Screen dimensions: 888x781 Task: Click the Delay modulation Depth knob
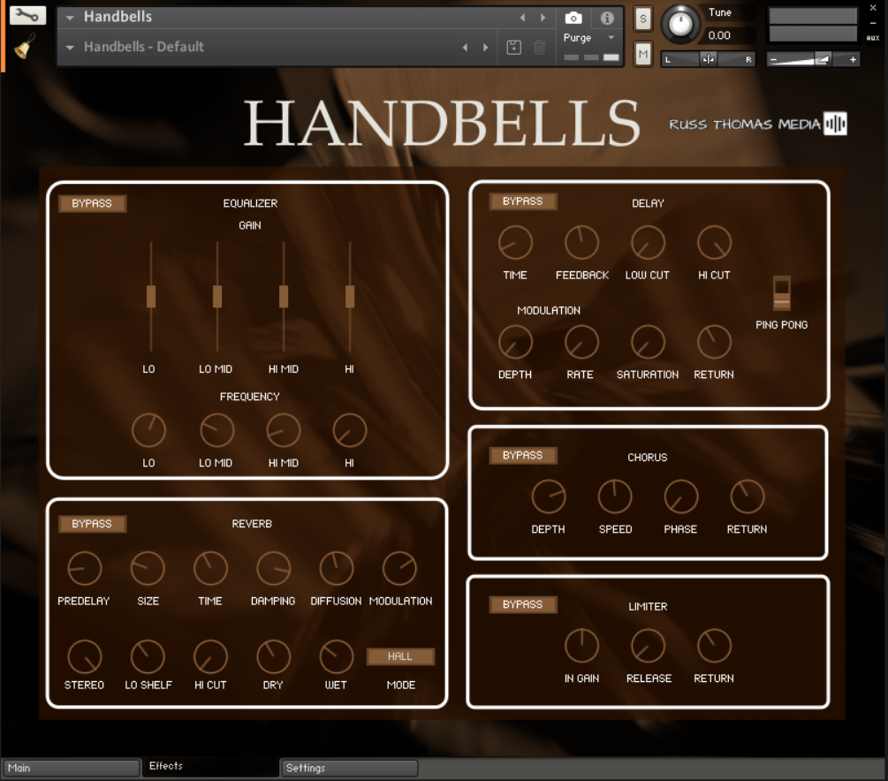click(x=515, y=342)
